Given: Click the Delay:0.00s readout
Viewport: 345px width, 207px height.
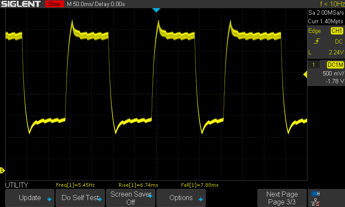Looking at the screenshot, I should (110, 4).
